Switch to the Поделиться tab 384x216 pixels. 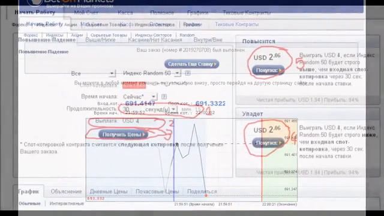[202, 191]
